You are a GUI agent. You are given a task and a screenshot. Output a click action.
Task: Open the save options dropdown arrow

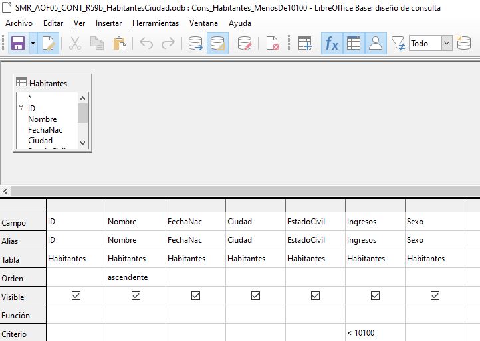33,43
